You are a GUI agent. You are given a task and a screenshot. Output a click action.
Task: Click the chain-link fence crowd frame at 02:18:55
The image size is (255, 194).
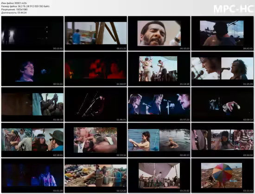tap(32, 140)
